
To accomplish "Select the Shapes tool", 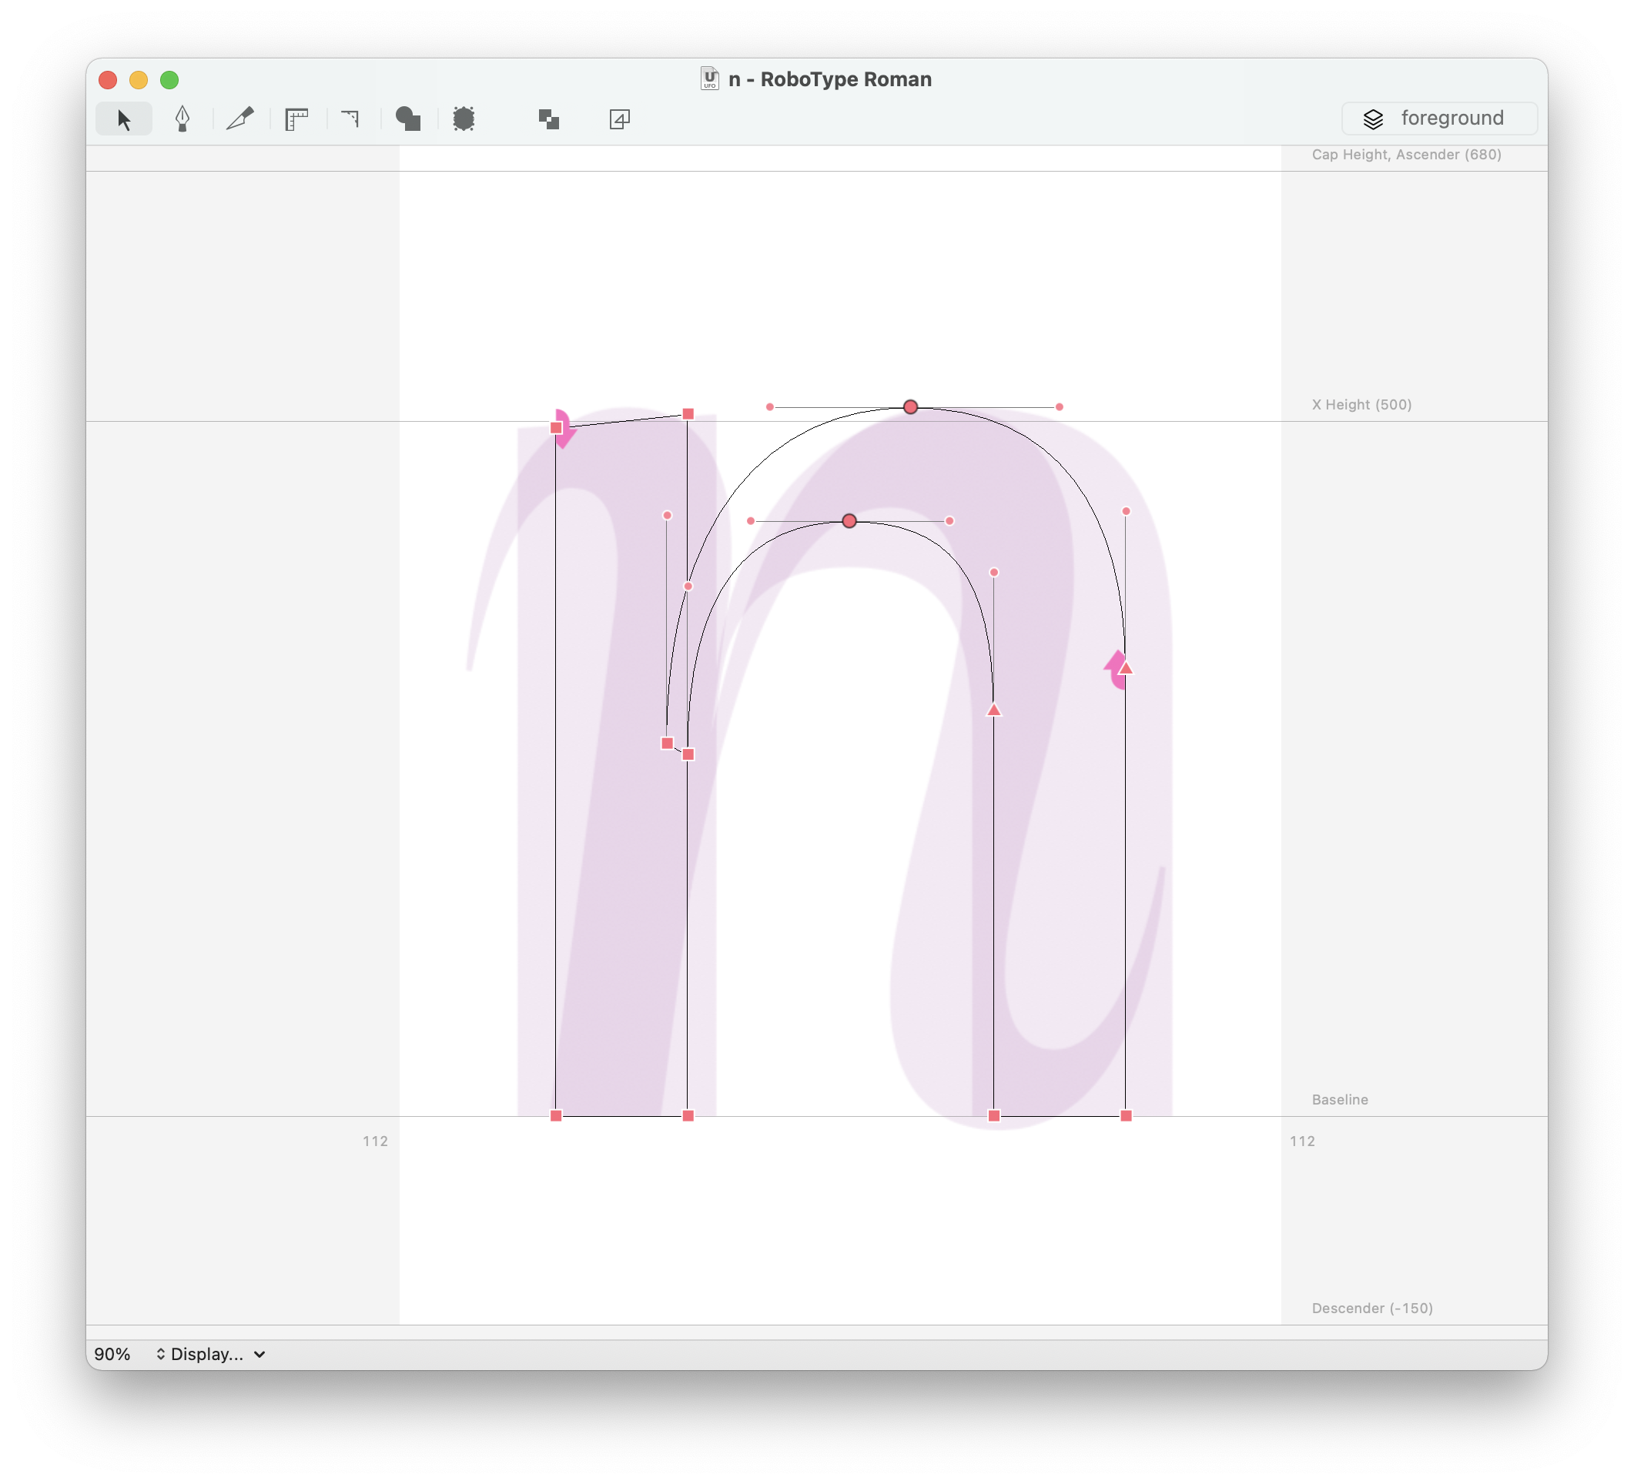I will [x=407, y=119].
